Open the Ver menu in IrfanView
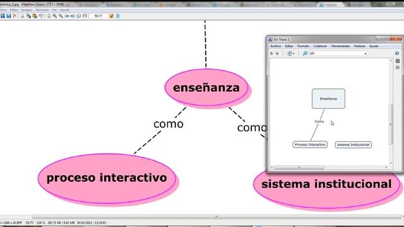Viewport: 404px width, 227px height. [x=54, y=10]
